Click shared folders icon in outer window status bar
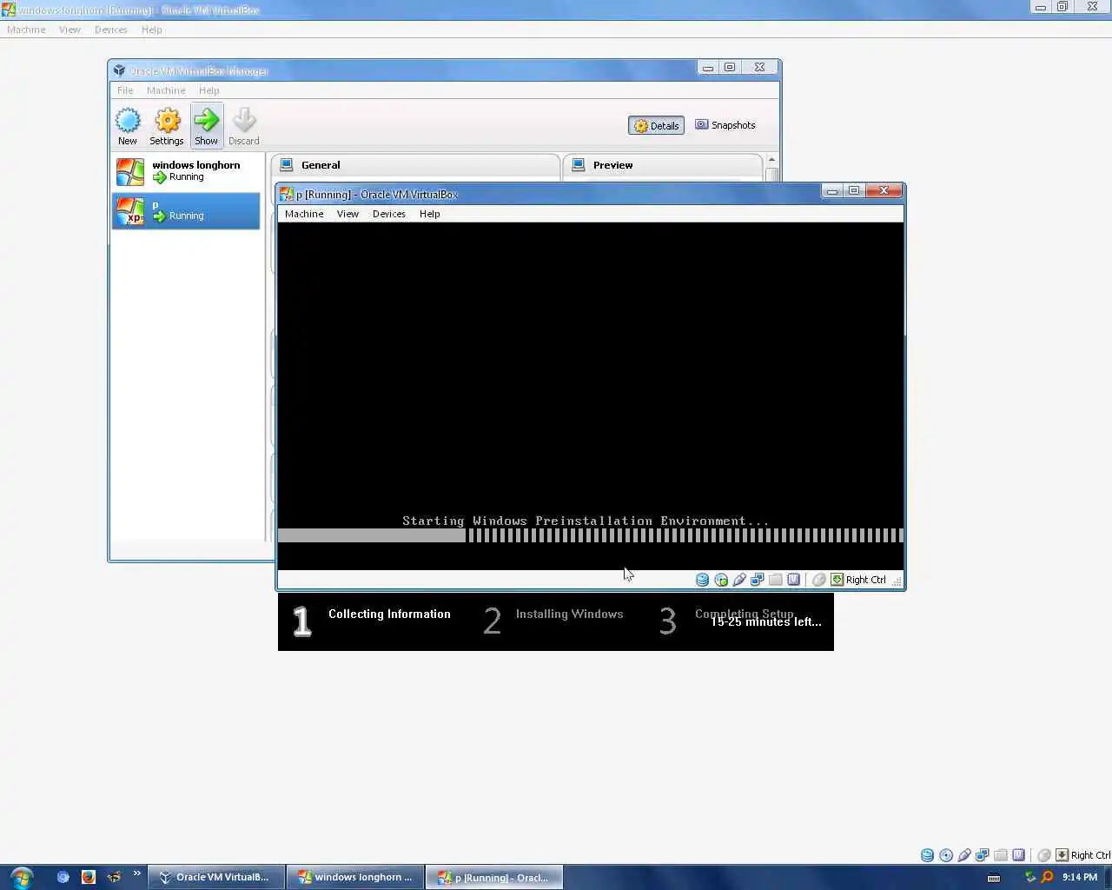The height and width of the screenshot is (890, 1112). coord(1001,855)
